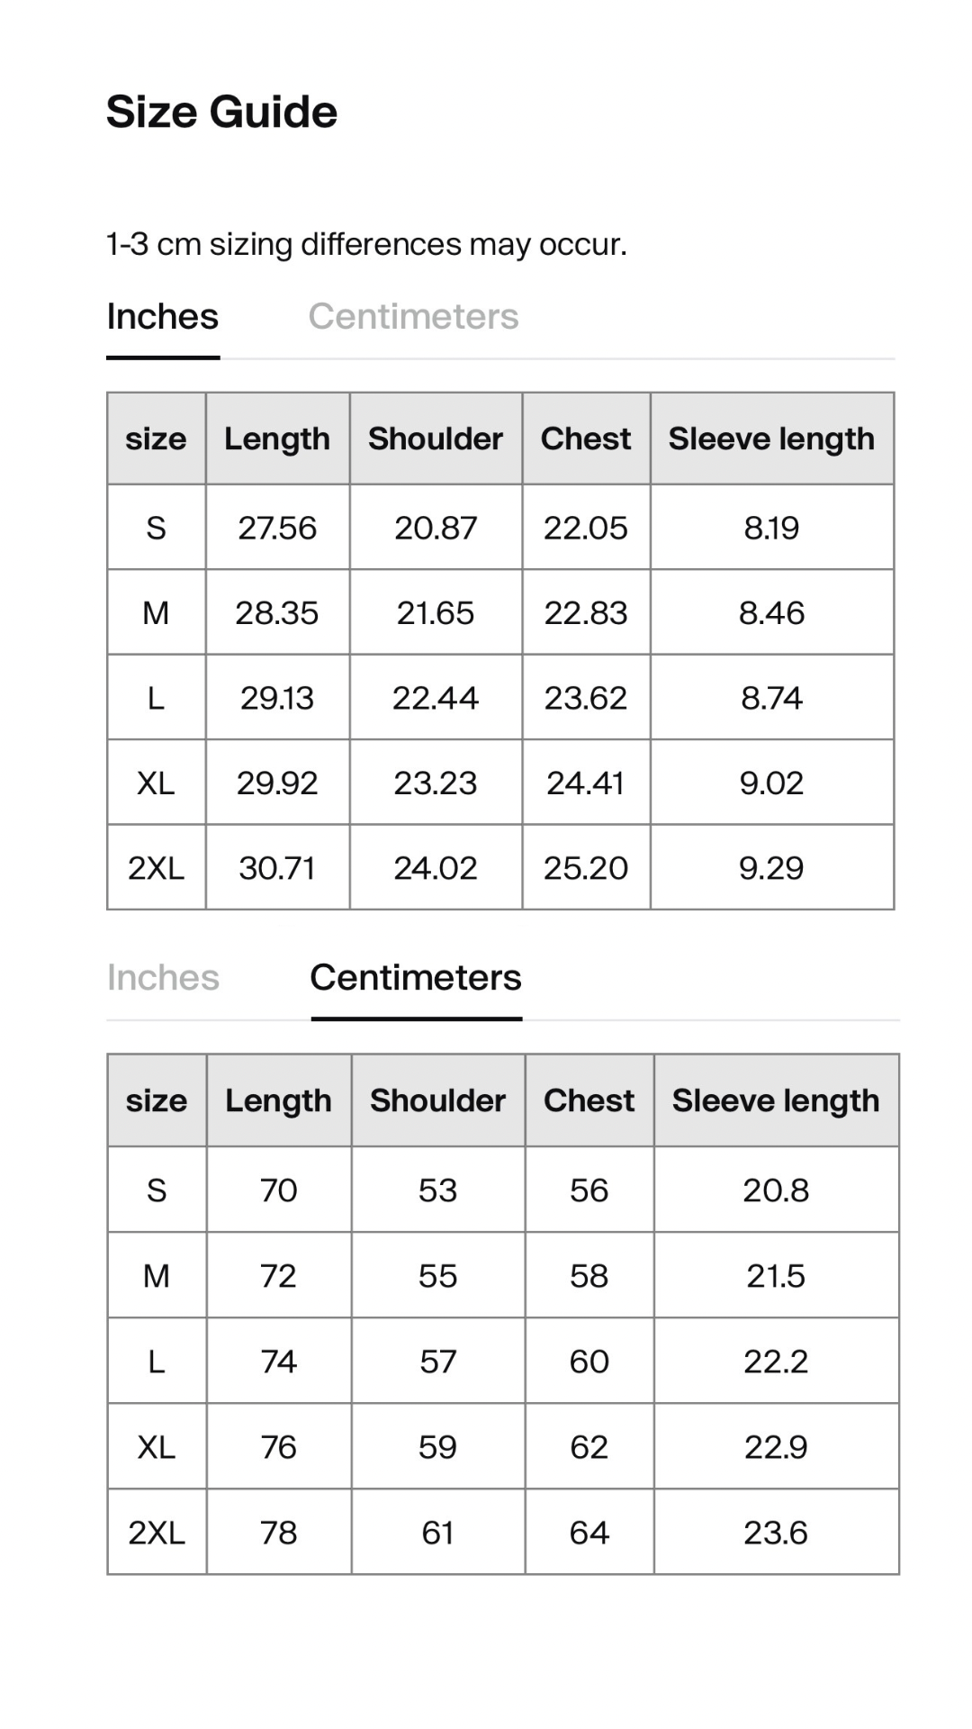Click the 9.29 sleeve length value
Viewport: 972px width, 1729px height.
pyautogui.click(x=771, y=868)
